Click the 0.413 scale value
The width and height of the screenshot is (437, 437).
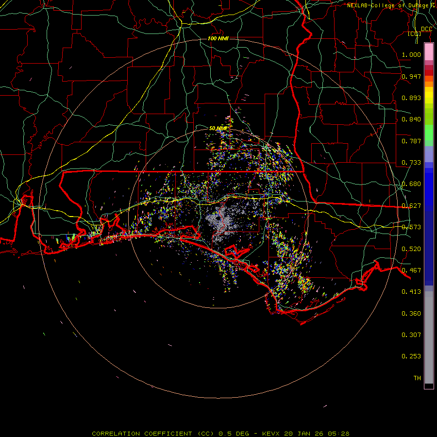[x=411, y=292]
